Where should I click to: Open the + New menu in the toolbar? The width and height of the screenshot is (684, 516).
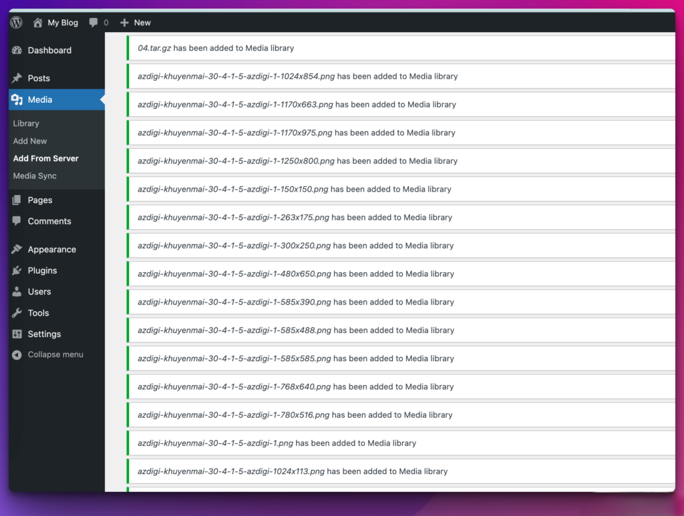tap(135, 22)
